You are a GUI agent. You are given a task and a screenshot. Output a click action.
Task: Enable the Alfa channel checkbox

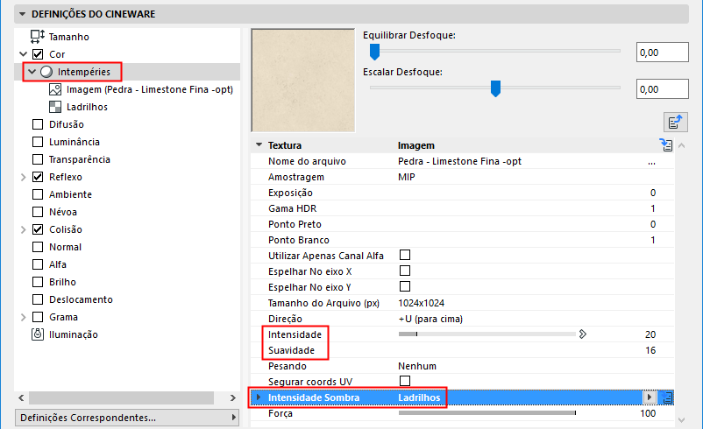click(x=38, y=264)
